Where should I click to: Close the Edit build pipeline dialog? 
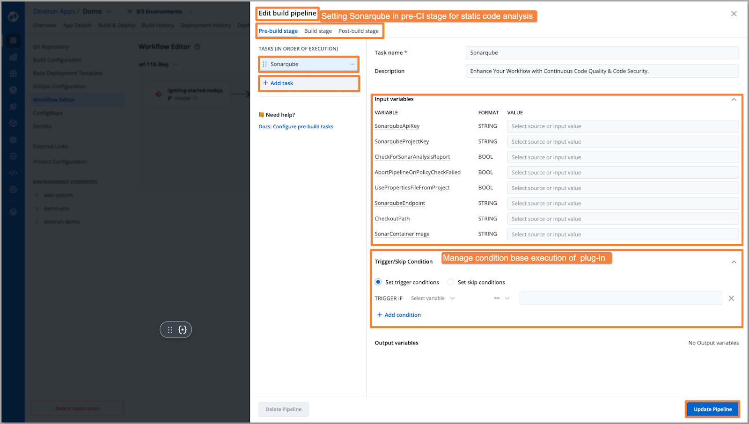click(x=734, y=14)
